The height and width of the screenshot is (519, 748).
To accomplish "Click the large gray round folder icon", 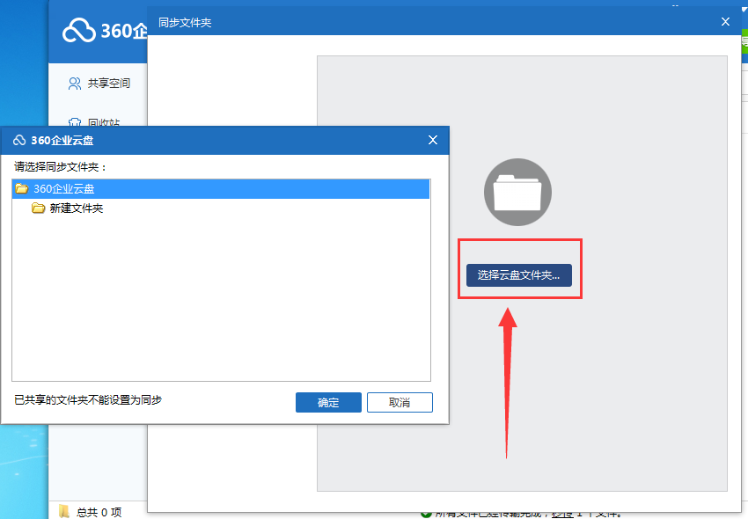I will tap(517, 192).
